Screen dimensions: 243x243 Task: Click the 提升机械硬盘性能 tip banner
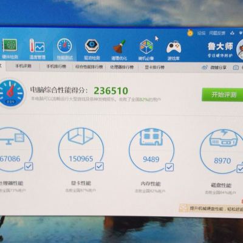coord(211,208)
